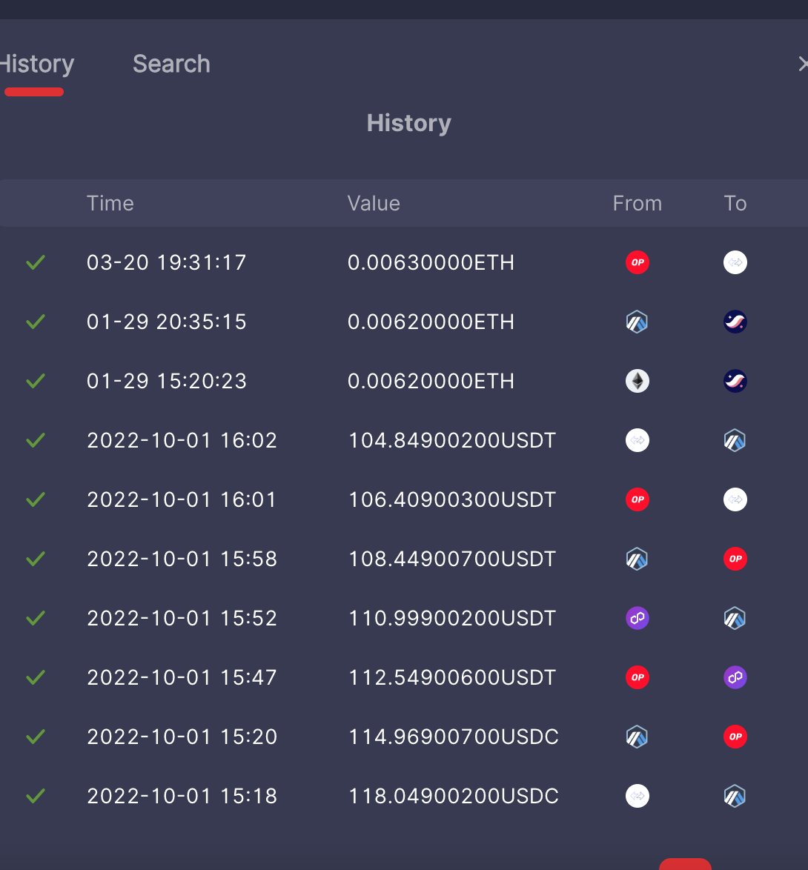Click To chain icon in 01-29 15:20:23 row

tap(735, 381)
